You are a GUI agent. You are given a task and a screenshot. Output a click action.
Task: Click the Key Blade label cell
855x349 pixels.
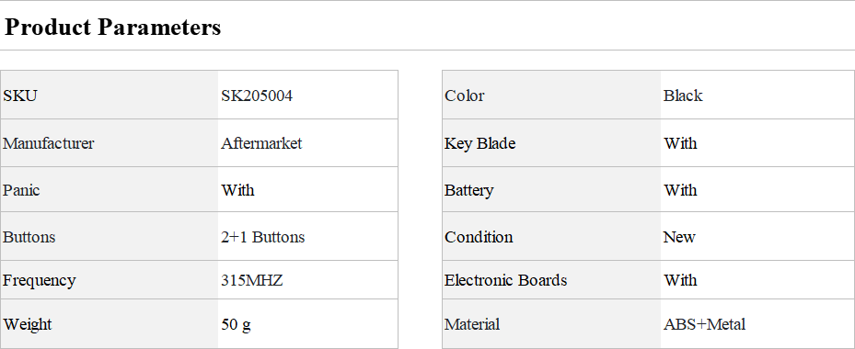(x=551, y=142)
